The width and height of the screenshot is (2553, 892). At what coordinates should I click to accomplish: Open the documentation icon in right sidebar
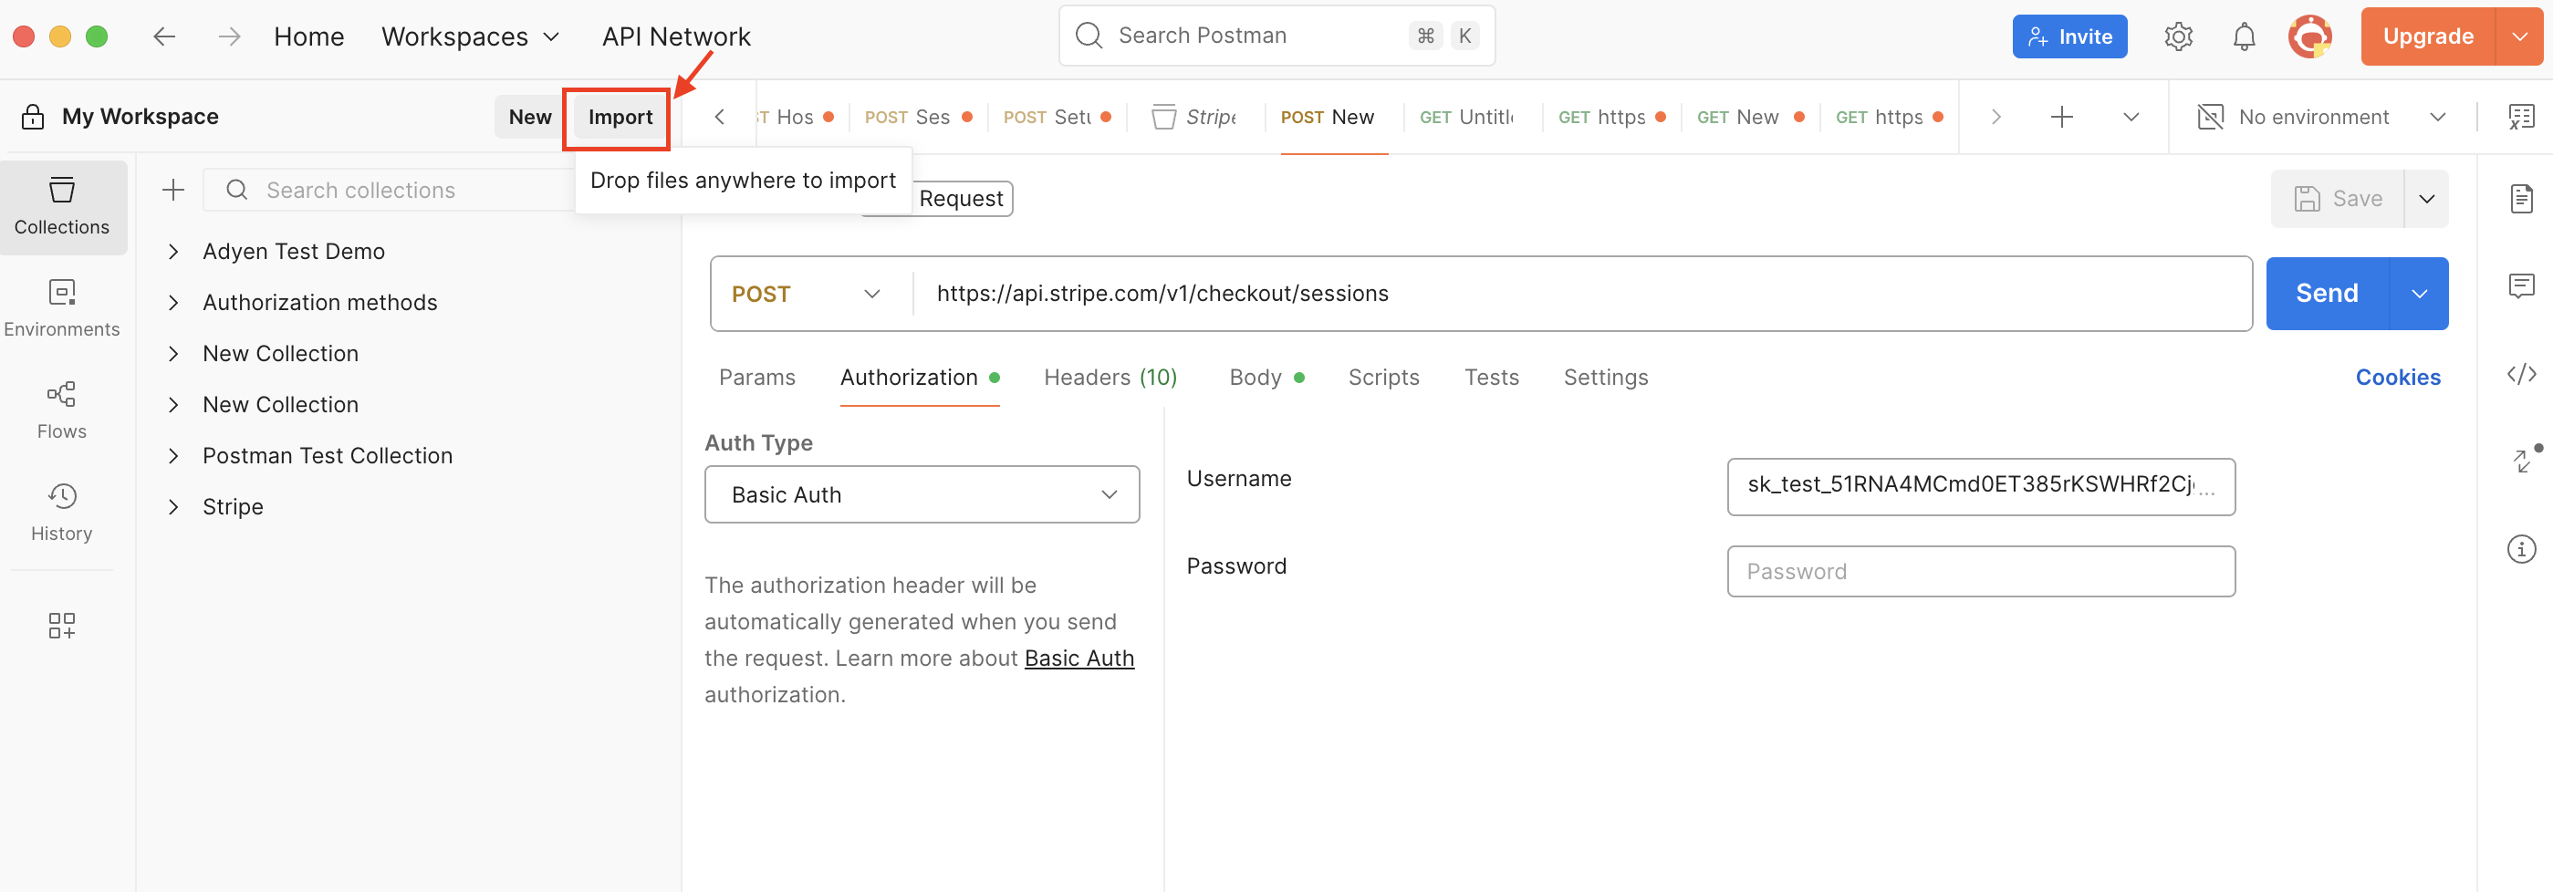pos(2521,198)
